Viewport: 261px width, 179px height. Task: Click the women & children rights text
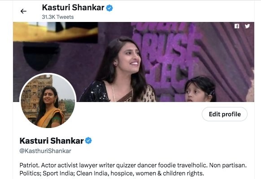[170, 173]
